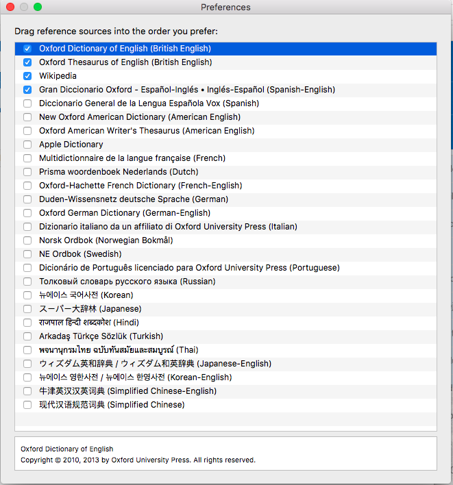Select 'Dizionario italiano' row text
Screen dimensions: 453x485
[x=168, y=227]
